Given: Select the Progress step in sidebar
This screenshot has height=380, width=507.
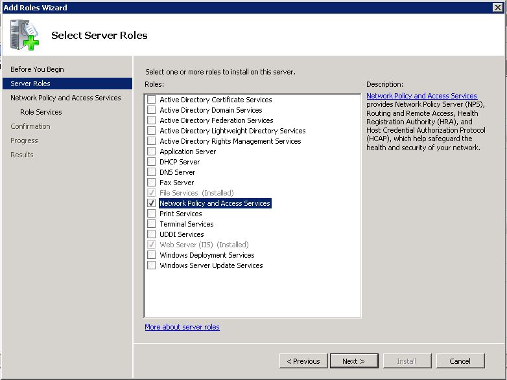Looking at the screenshot, I should [24, 140].
